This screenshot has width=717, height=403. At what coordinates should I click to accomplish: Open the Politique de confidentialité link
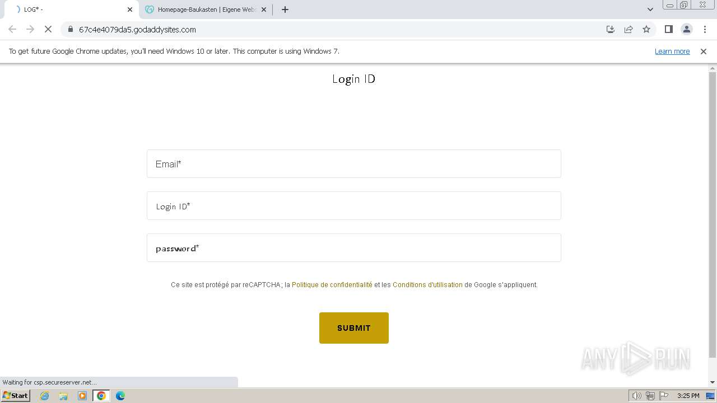332,284
